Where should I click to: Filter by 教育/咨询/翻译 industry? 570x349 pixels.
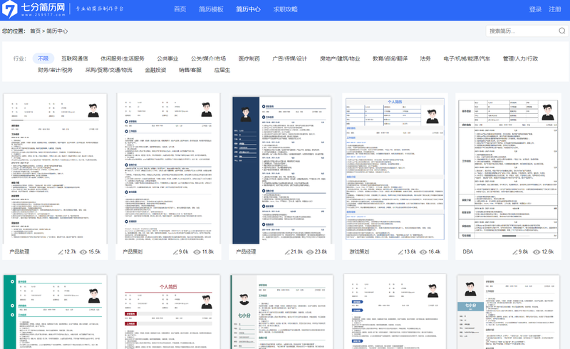[x=390, y=58]
